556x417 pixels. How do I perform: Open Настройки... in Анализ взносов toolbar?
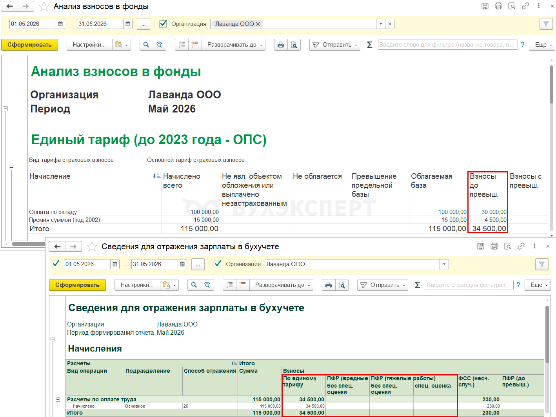click(x=89, y=45)
